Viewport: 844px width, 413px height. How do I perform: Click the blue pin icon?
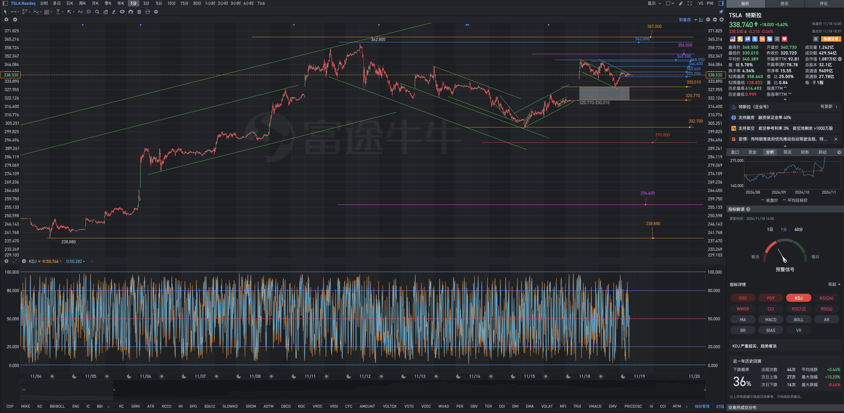pyautogui.click(x=721, y=12)
